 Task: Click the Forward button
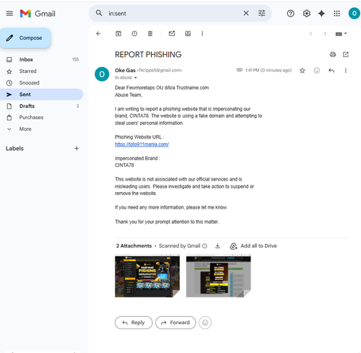(x=175, y=323)
